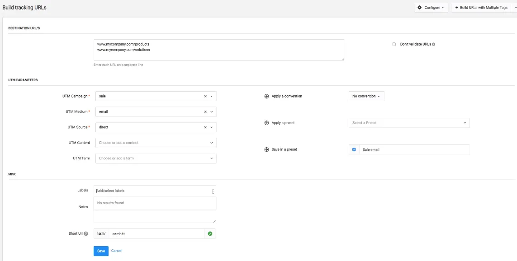
Task: Click the arrow icon beside Save in a preset
Action: coord(266,149)
